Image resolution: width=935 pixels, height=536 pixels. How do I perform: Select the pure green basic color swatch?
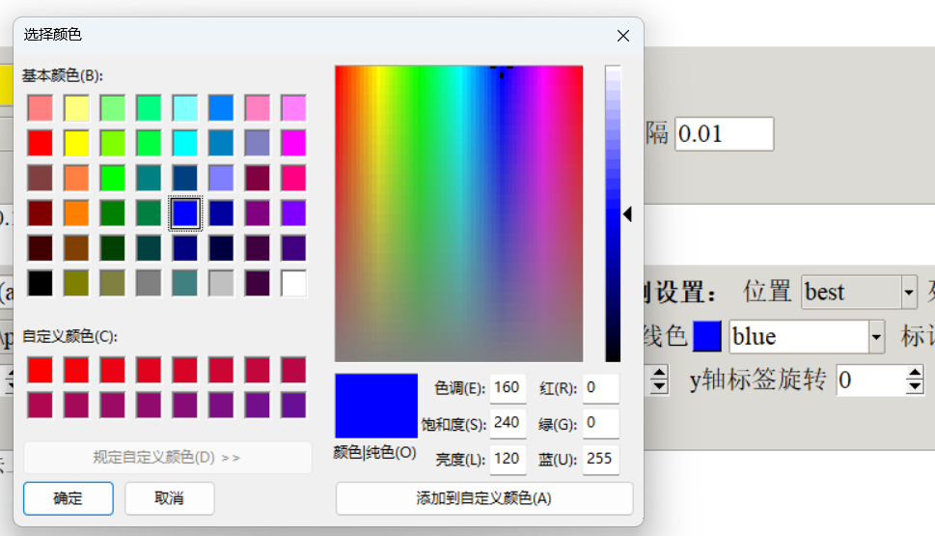pos(113,178)
